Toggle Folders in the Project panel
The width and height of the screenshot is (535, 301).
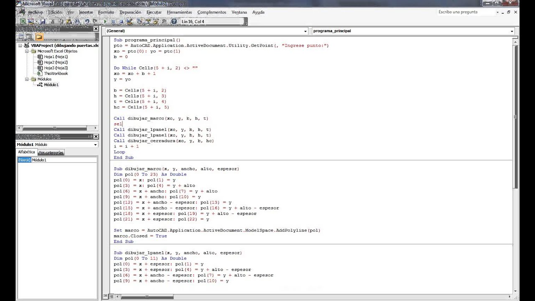39,37
